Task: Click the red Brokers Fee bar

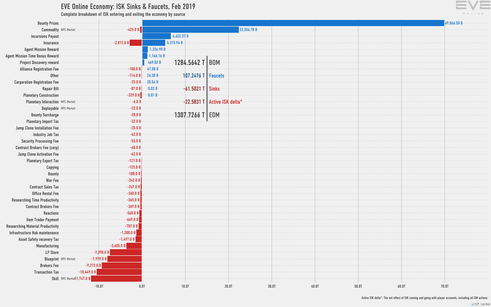Action: (122, 266)
